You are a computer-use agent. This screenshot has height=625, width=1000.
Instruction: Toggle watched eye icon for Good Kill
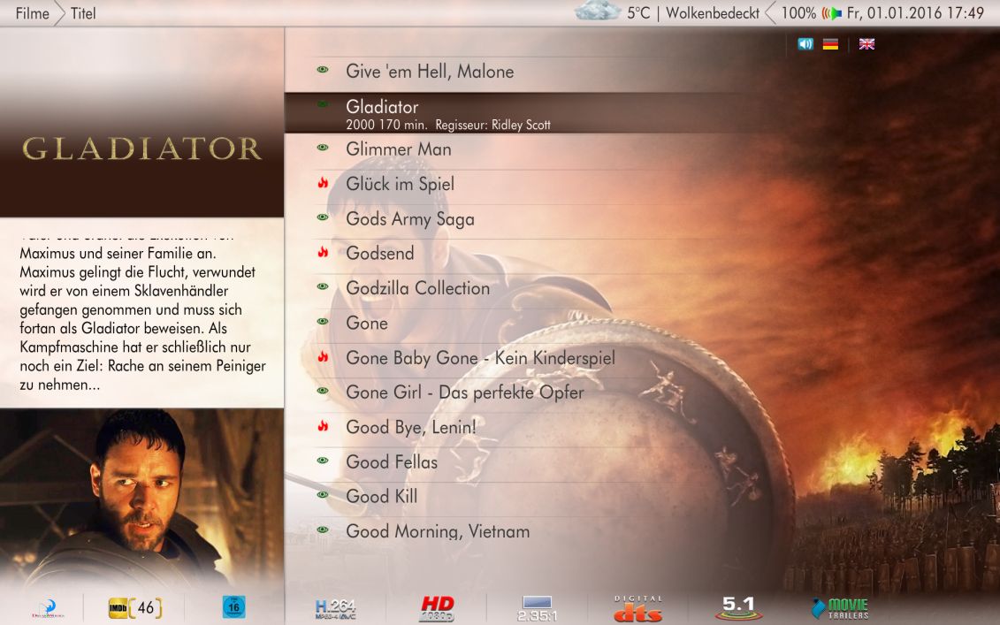(x=323, y=495)
